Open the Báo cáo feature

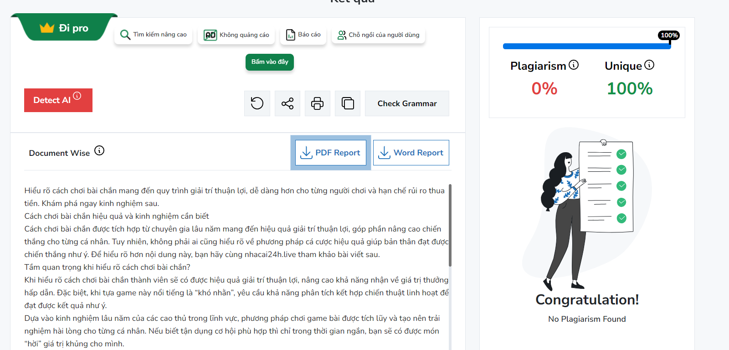coord(303,35)
